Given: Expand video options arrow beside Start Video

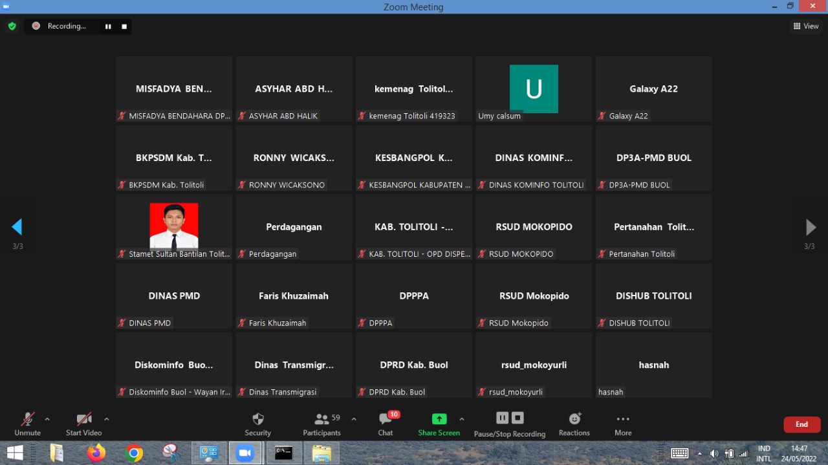Looking at the screenshot, I should pos(107,419).
